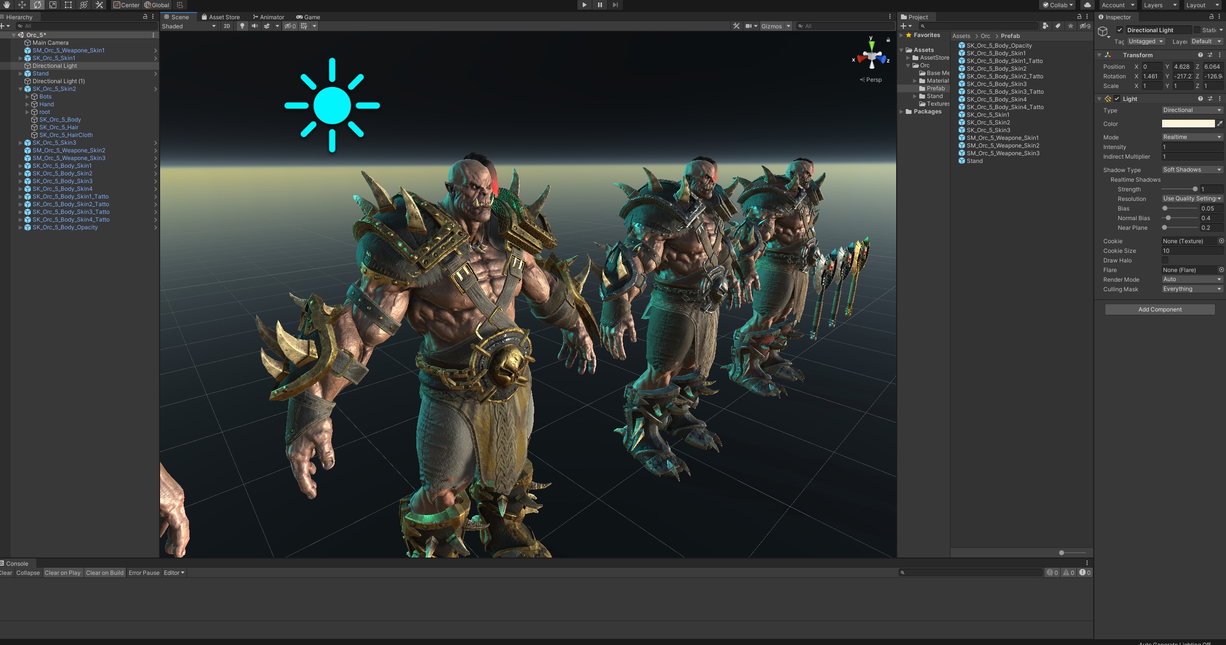
Task: Open the Gizmos dropdown arrow
Action: [x=788, y=26]
